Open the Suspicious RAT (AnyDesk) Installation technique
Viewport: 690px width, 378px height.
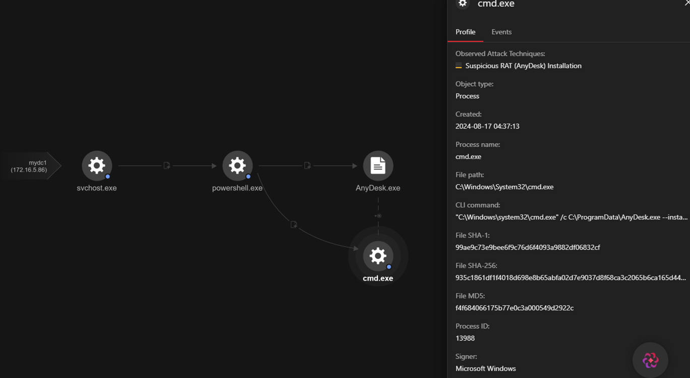[523, 66]
